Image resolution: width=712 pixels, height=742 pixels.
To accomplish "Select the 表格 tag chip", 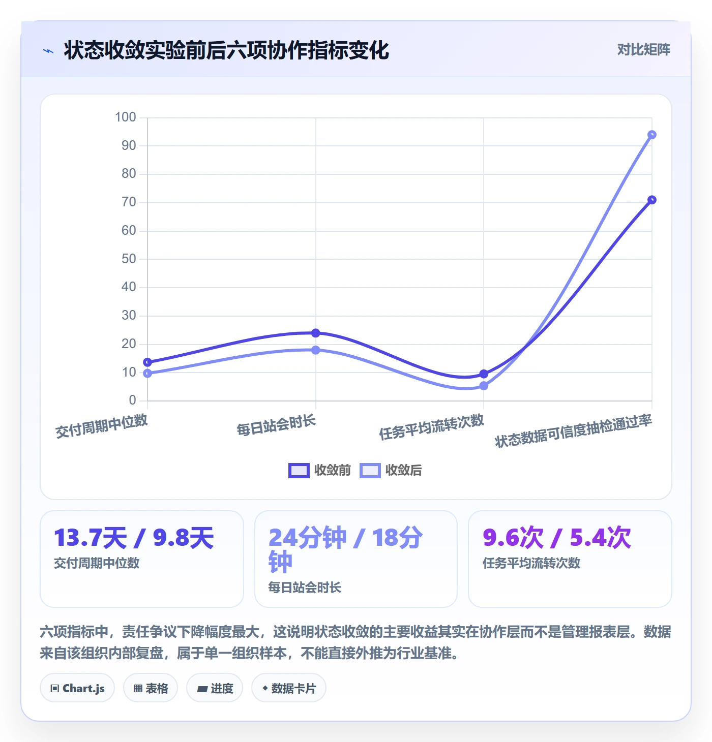I will [x=151, y=688].
